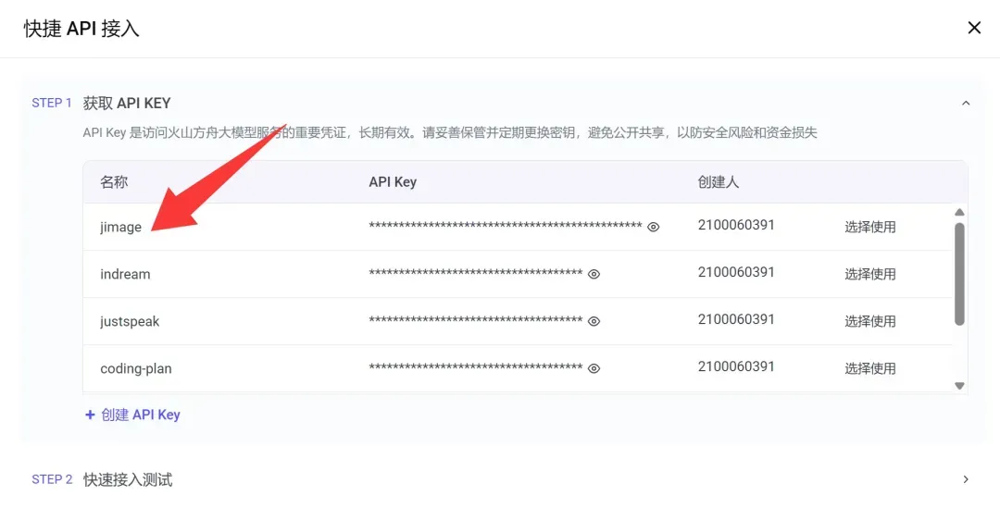Image resolution: width=1000 pixels, height=508 pixels.
Task: Expand STEP 2 快速接入测试 chevron
Action: tap(966, 479)
